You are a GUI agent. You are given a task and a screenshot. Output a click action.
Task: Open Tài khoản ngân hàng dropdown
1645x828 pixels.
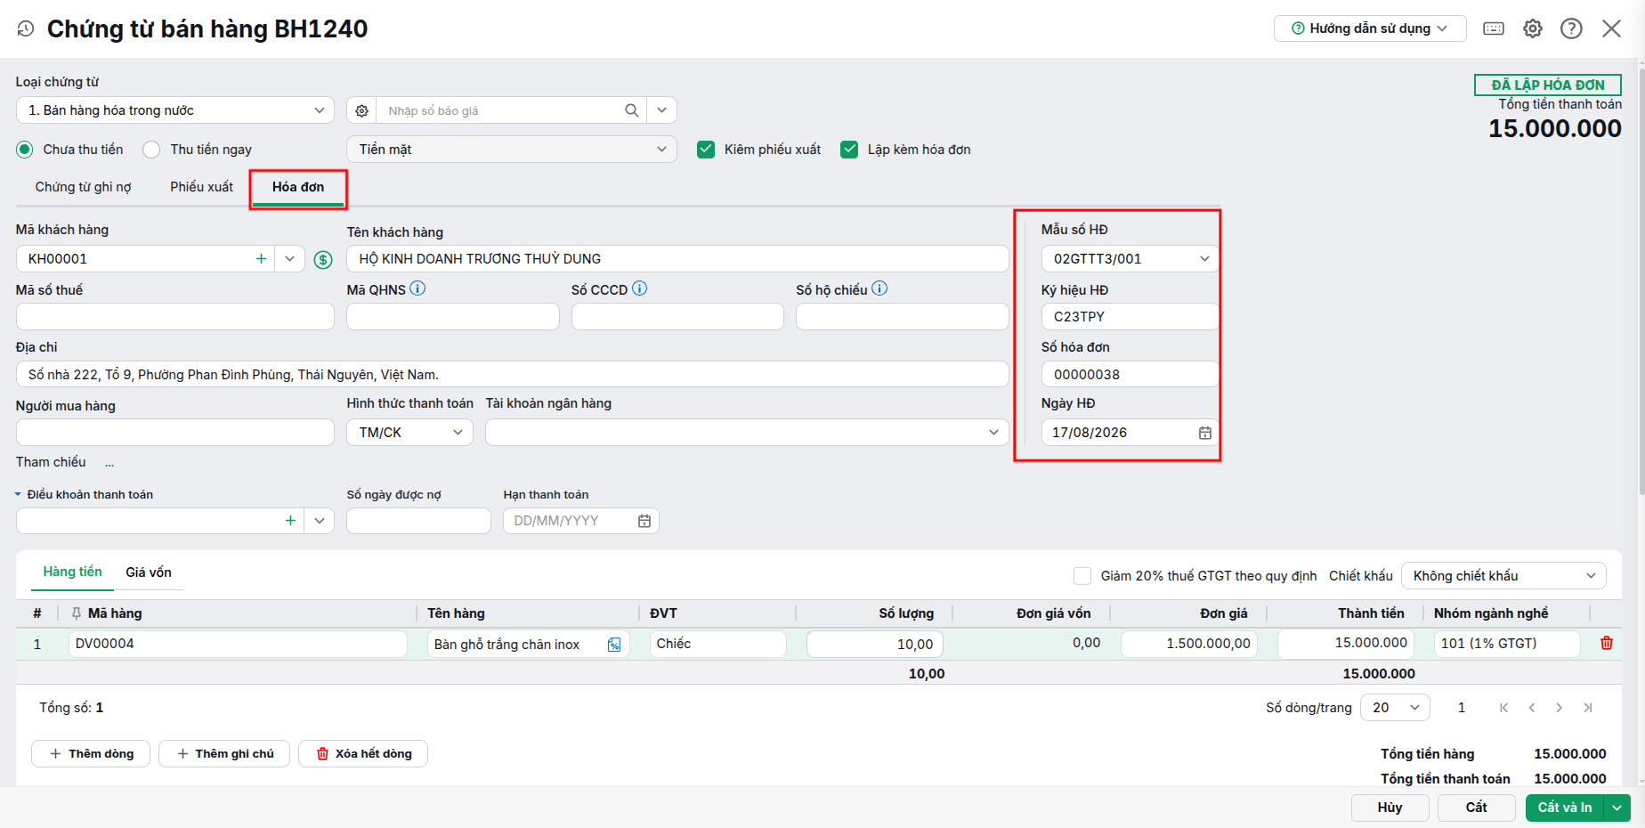pyautogui.click(x=747, y=433)
